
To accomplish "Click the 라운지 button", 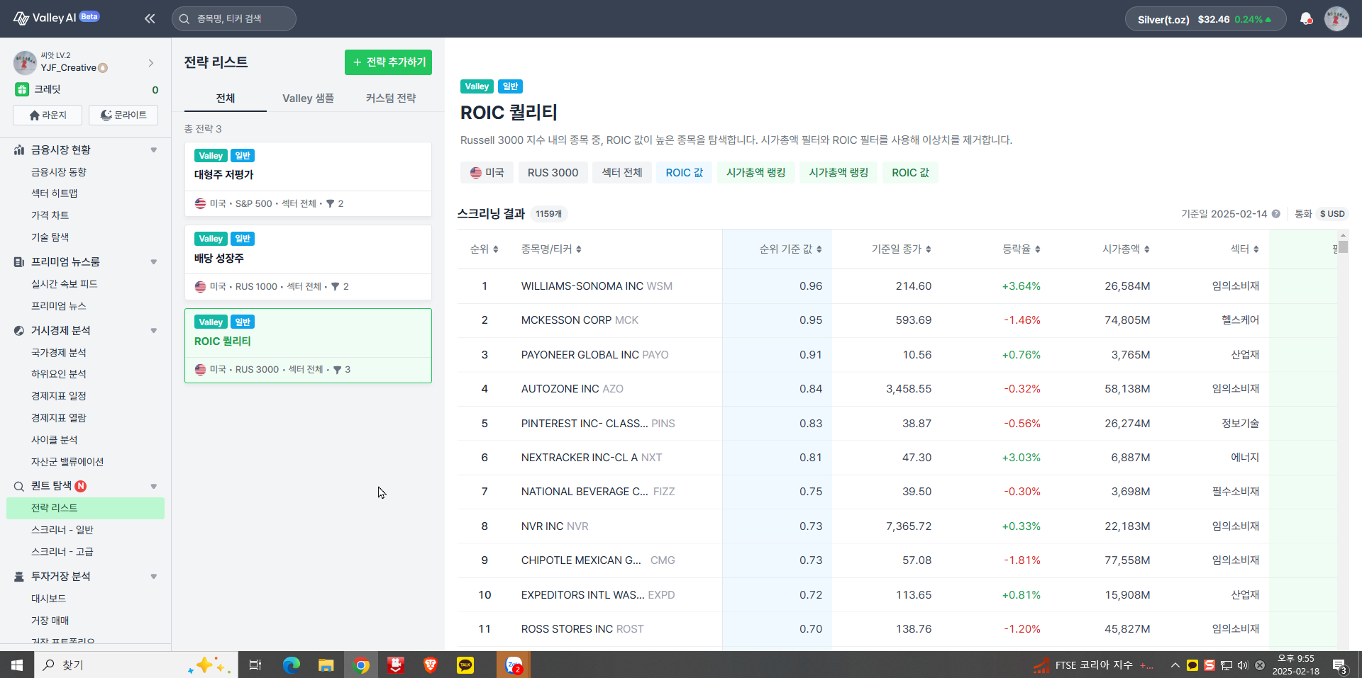I will point(48,115).
